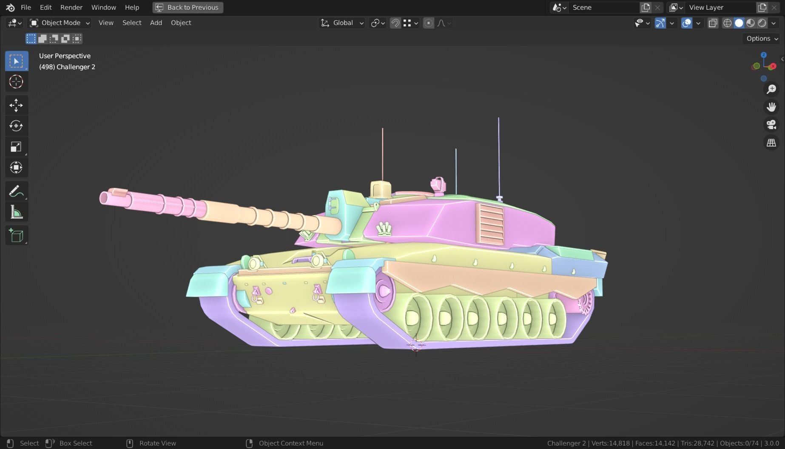The image size is (785, 449).
Task: Select the Move tool
Action: (x=16, y=105)
